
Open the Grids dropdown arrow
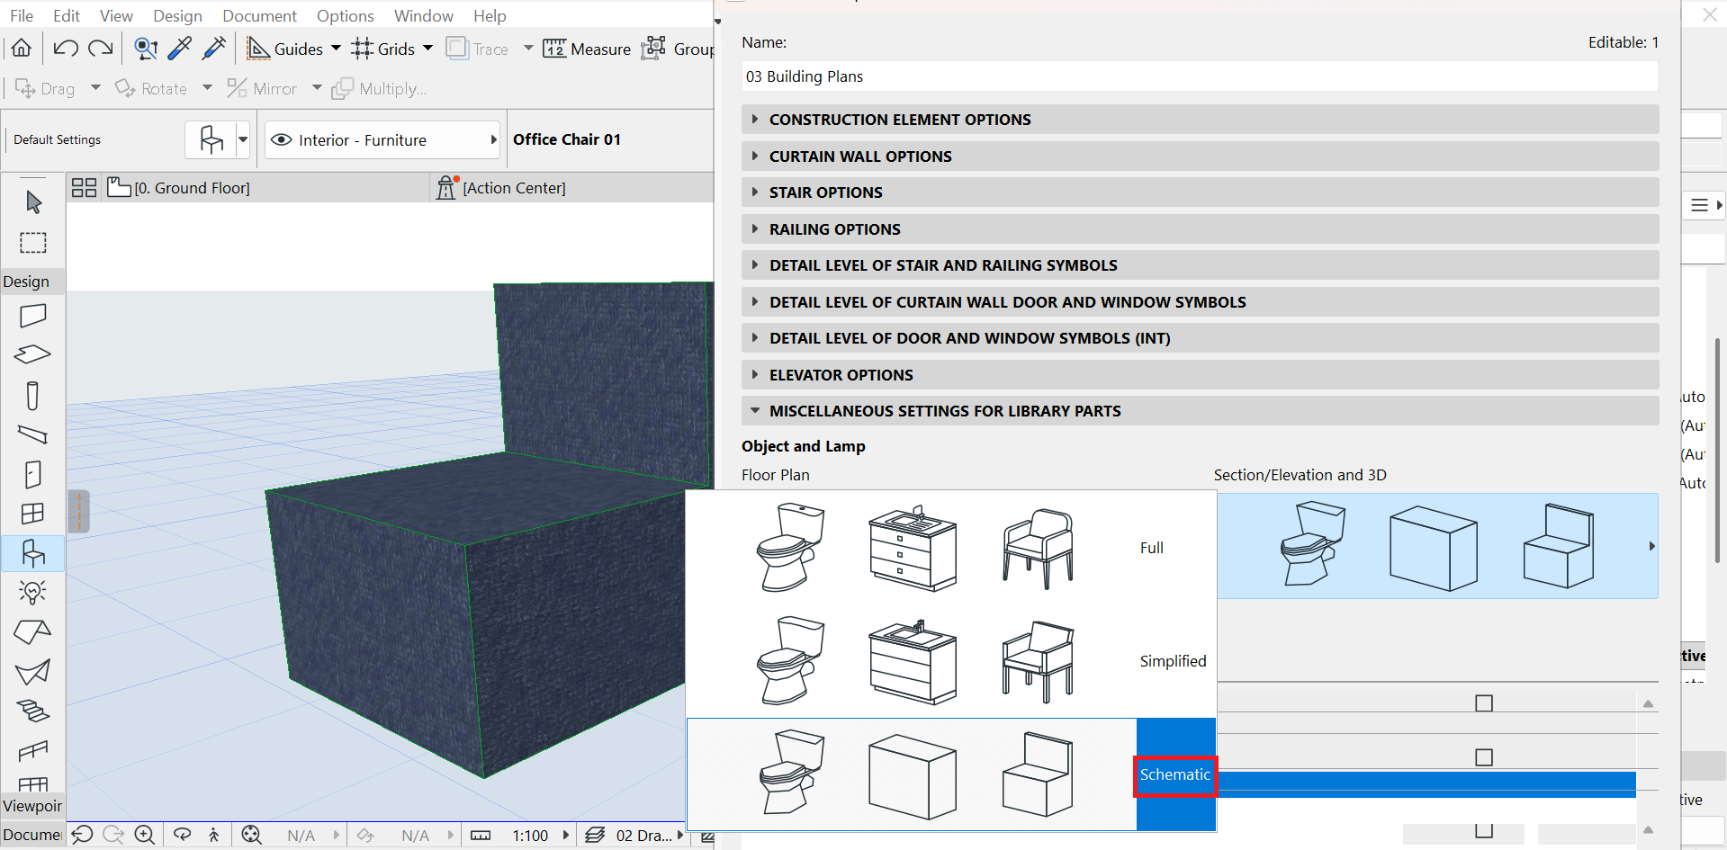tap(428, 49)
